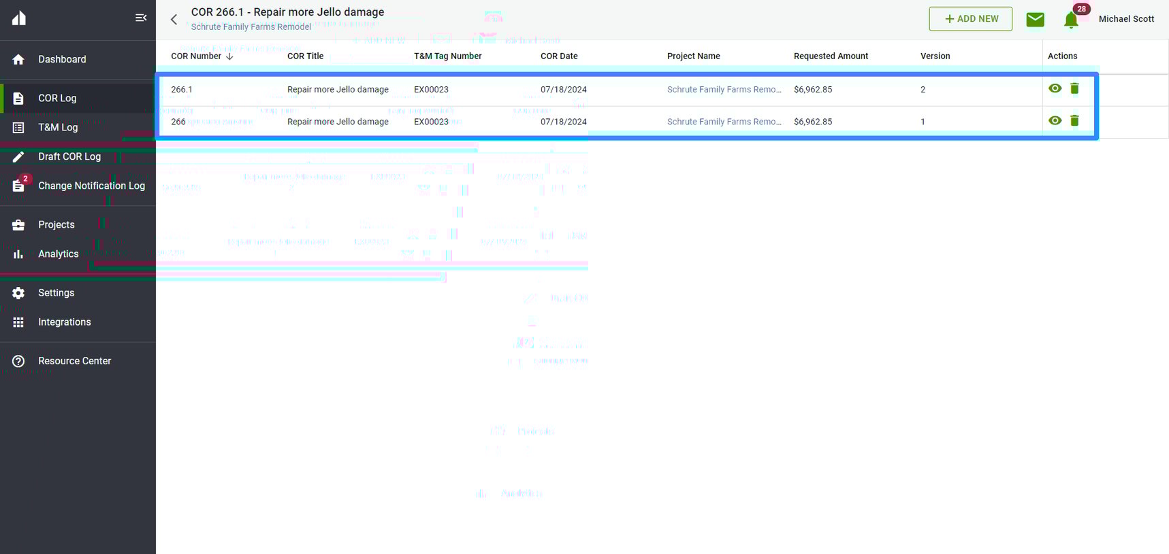Click the ADD NEW button

[970, 19]
